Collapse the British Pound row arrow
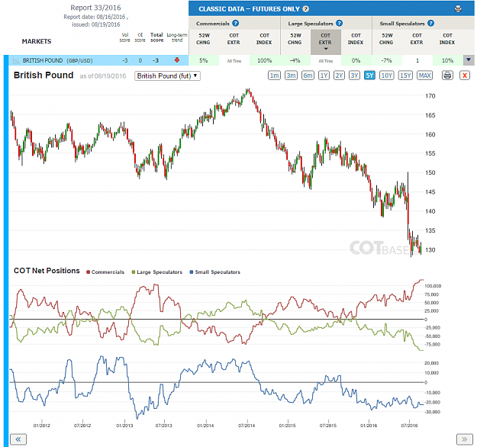The image size is (477, 447). tap(469, 60)
